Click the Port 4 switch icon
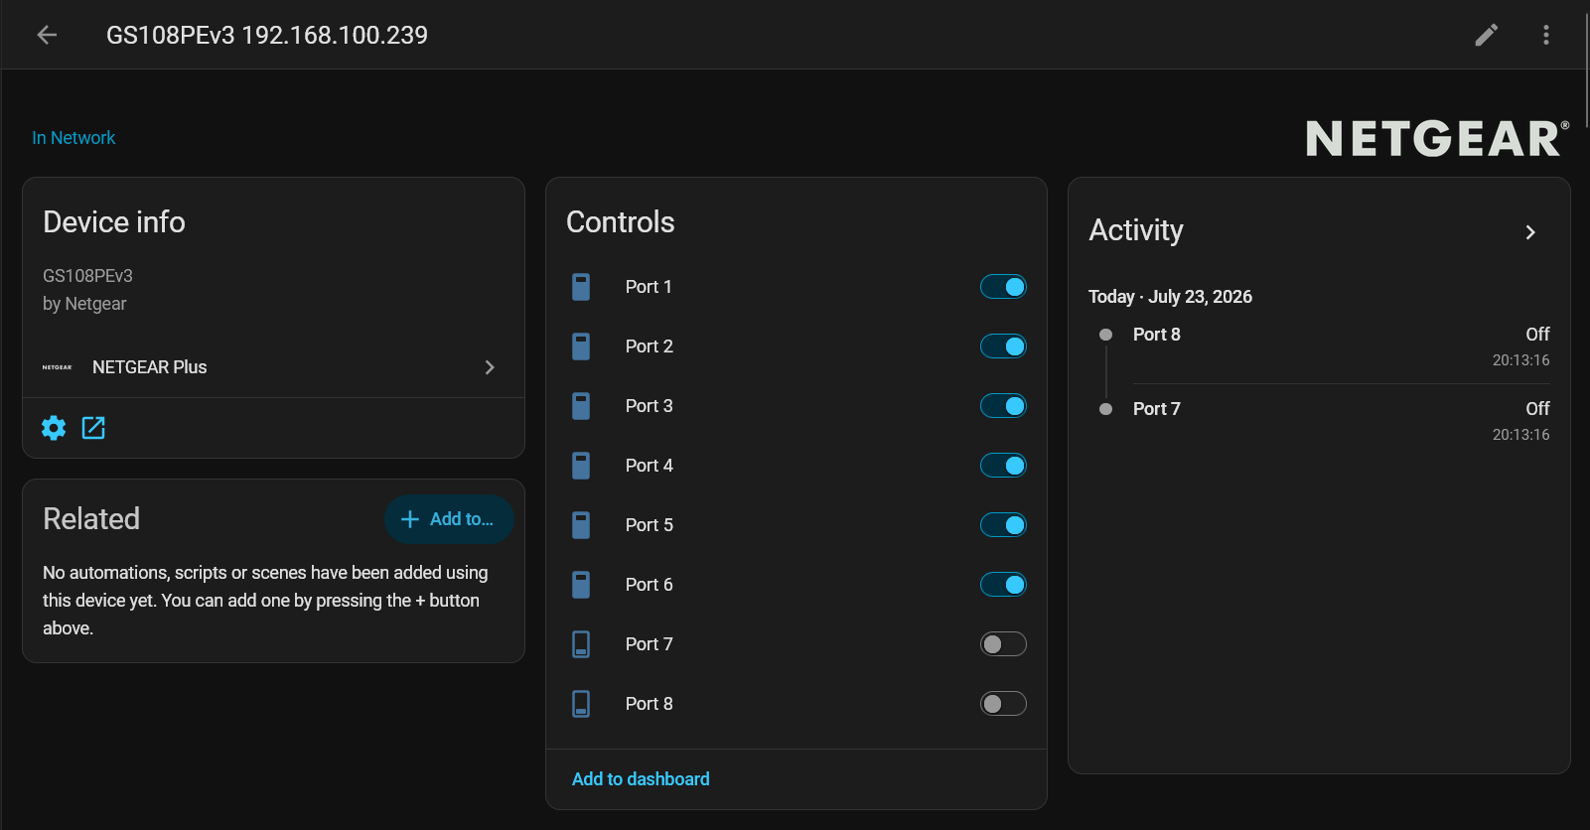The image size is (1590, 830). (x=581, y=466)
